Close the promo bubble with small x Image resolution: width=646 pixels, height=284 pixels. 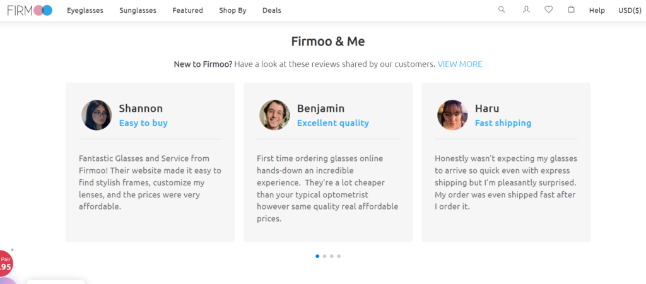(x=13, y=249)
